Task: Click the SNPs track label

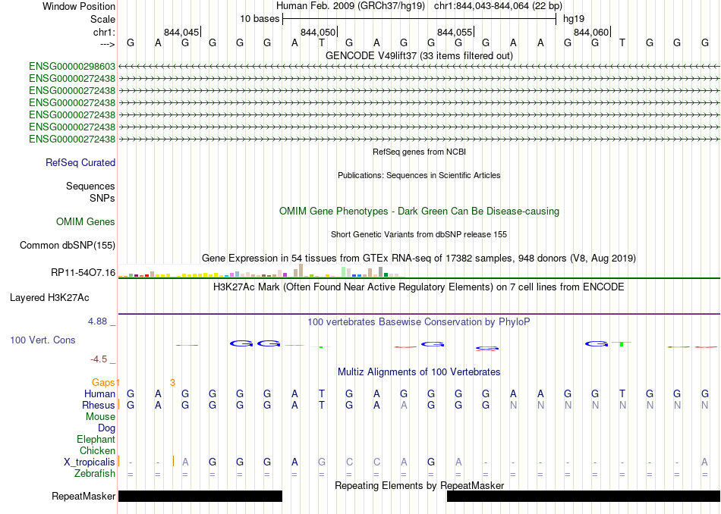Action: point(102,198)
